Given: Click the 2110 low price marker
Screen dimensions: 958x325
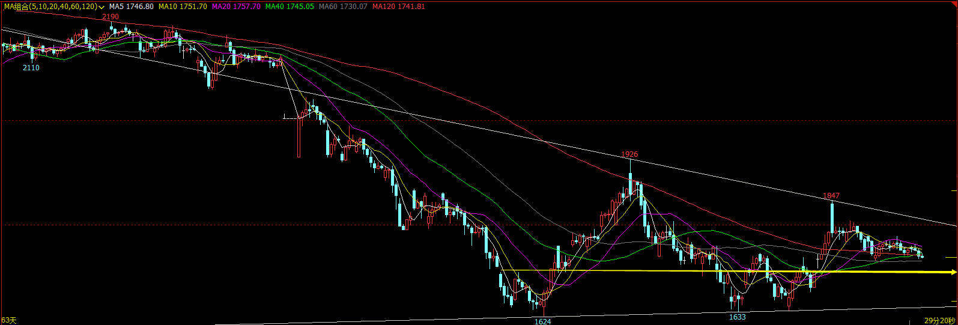Looking at the screenshot, I should click(x=31, y=68).
